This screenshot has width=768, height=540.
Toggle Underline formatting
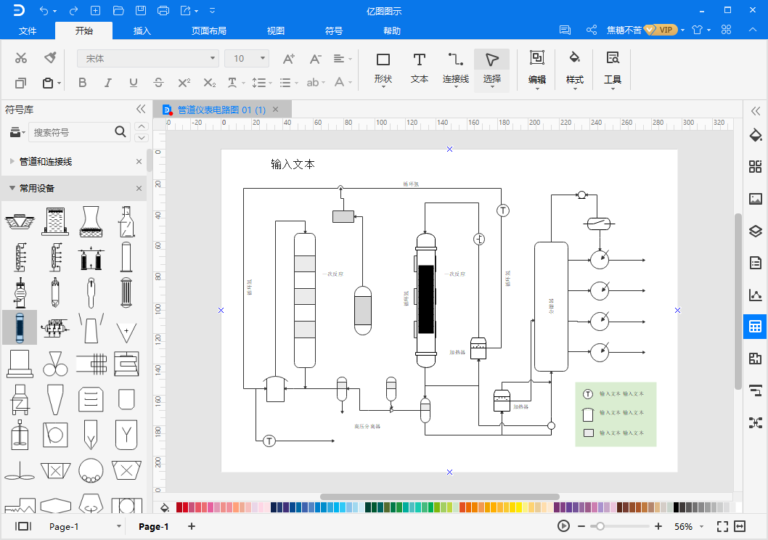click(134, 83)
